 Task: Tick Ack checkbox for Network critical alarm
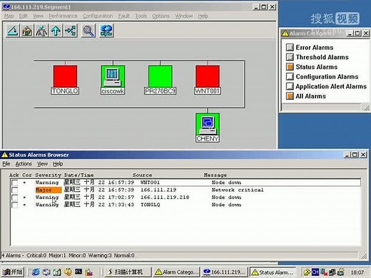point(14,190)
